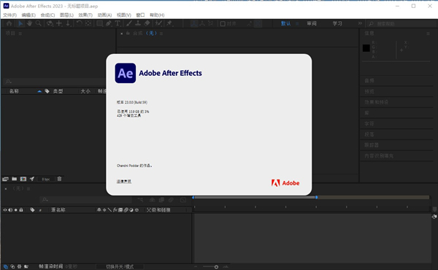This screenshot has height=270, width=438.
Task: Toggle the Motion Blur timeline switch
Action: click(x=171, y=200)
